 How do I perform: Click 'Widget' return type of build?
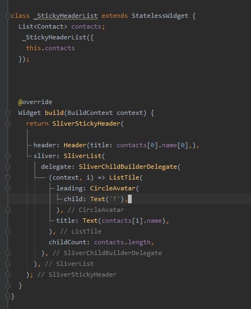pos(30,113)
